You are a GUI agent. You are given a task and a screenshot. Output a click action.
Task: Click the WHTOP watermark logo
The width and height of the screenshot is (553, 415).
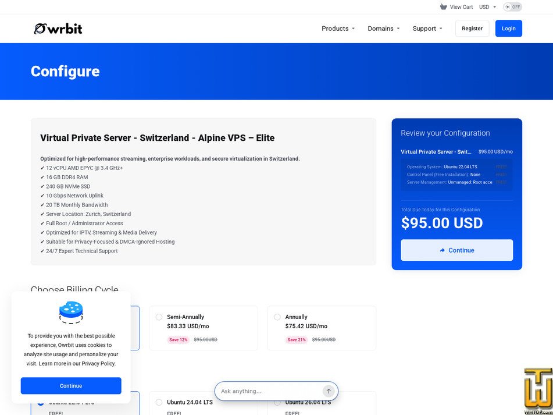[538, 391]
